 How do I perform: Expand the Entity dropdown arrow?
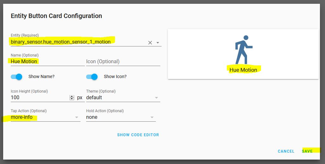point(158,43)
